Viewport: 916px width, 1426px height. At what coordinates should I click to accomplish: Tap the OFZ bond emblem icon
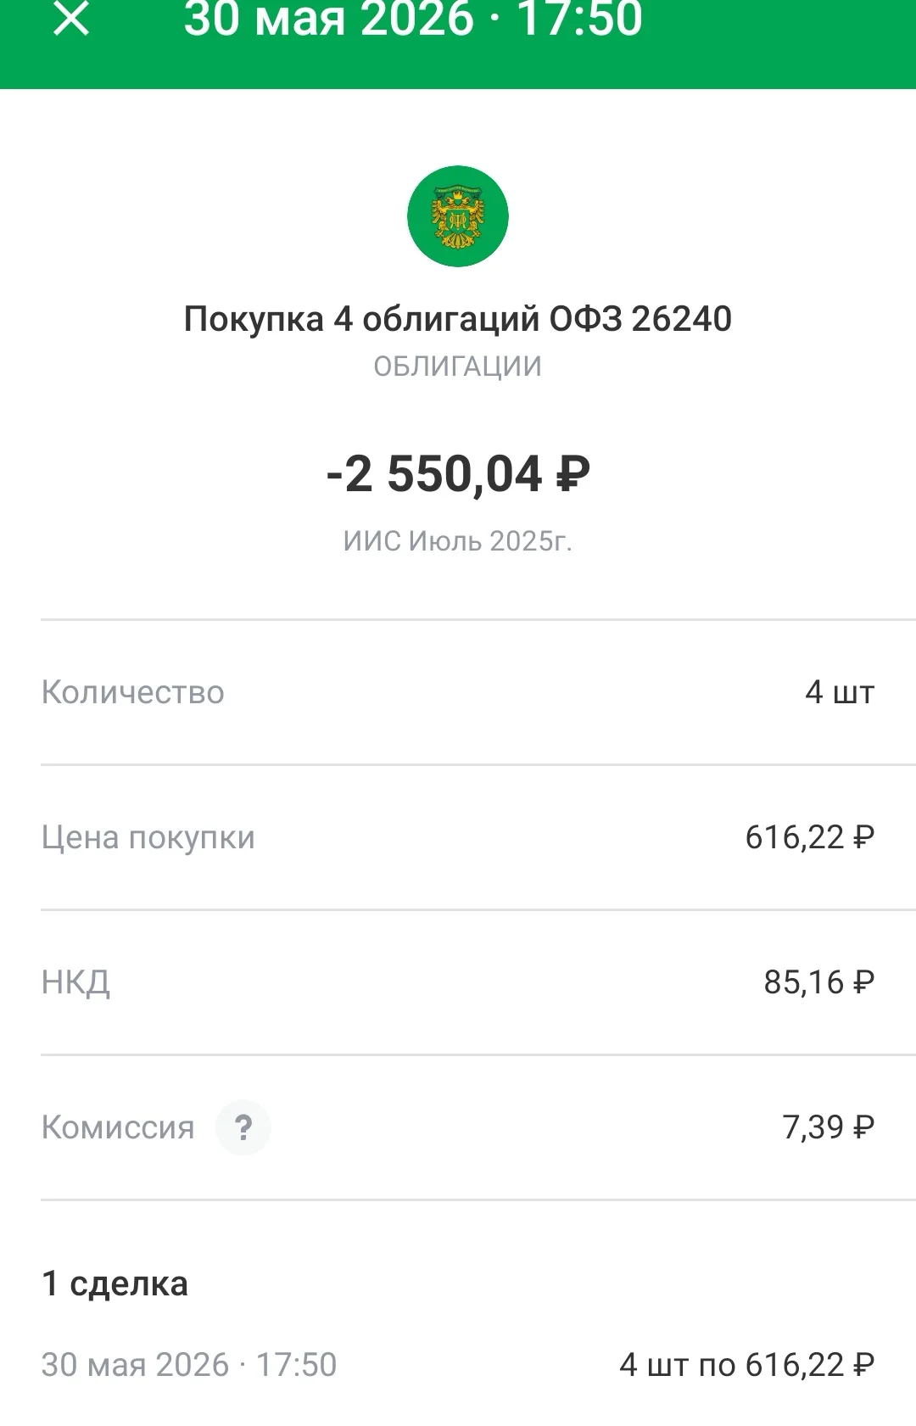(458, 216)
